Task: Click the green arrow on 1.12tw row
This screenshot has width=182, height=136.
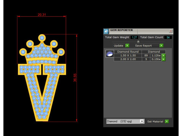Action: click(x=163, y=56)
